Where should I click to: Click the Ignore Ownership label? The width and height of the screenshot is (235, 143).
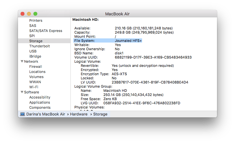point(90,49)
